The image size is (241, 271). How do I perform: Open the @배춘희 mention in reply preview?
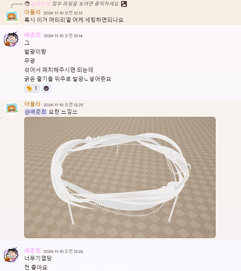41,4
